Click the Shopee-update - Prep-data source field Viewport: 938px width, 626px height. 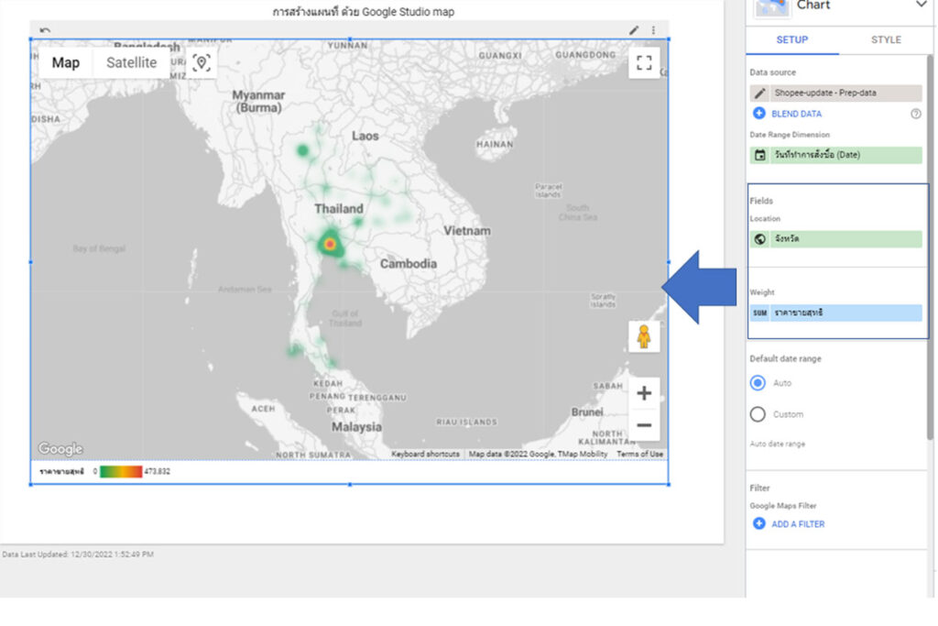(835, 93)
